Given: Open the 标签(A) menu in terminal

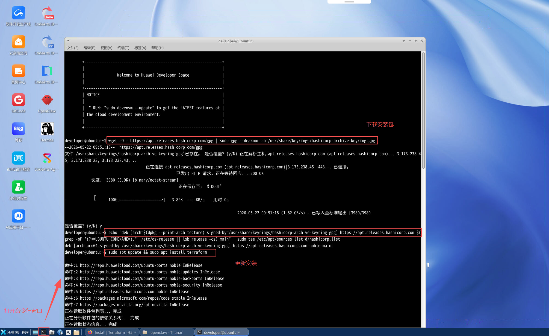Looking at the screenshot, I should click(140, 48).
